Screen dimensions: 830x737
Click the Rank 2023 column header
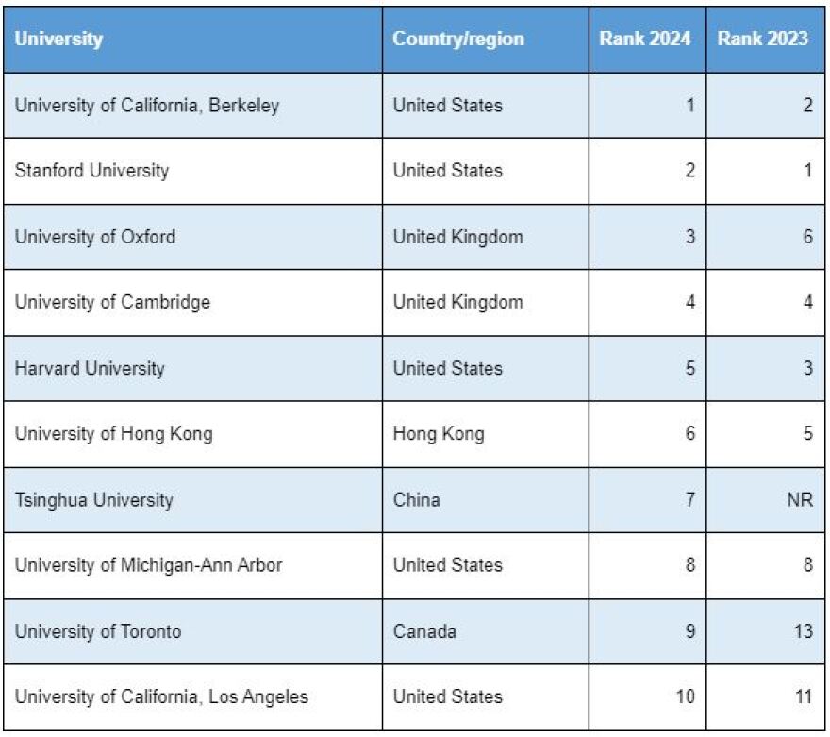coord(762,40)
